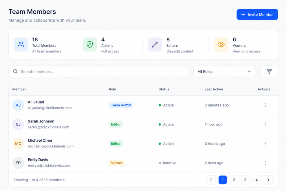Image resolution: width=286 pixels, height=191 pixels.
Task: Click the ED avatar
Action: pyautogui.click(x=18, y=163)
